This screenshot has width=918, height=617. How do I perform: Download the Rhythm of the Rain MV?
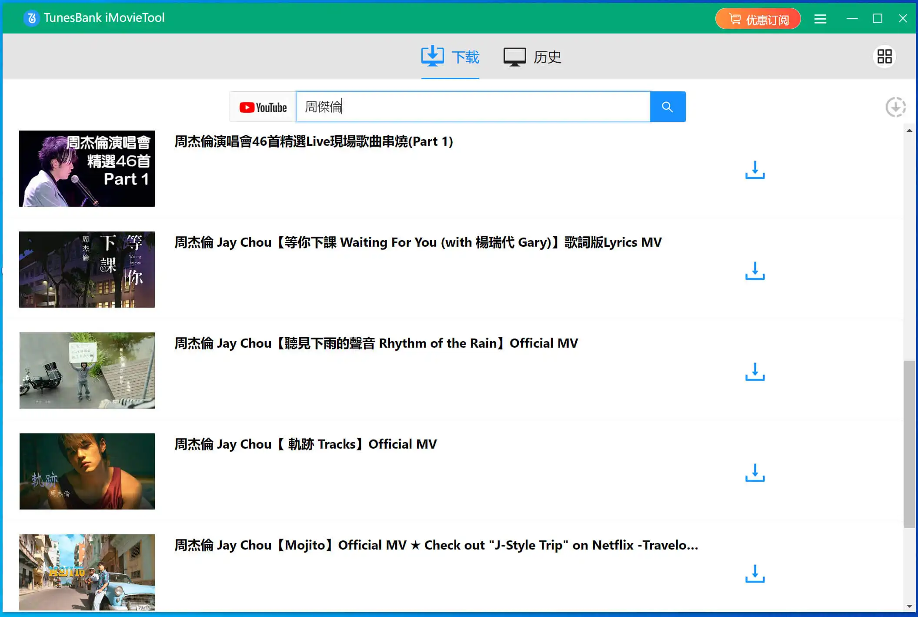755,372
